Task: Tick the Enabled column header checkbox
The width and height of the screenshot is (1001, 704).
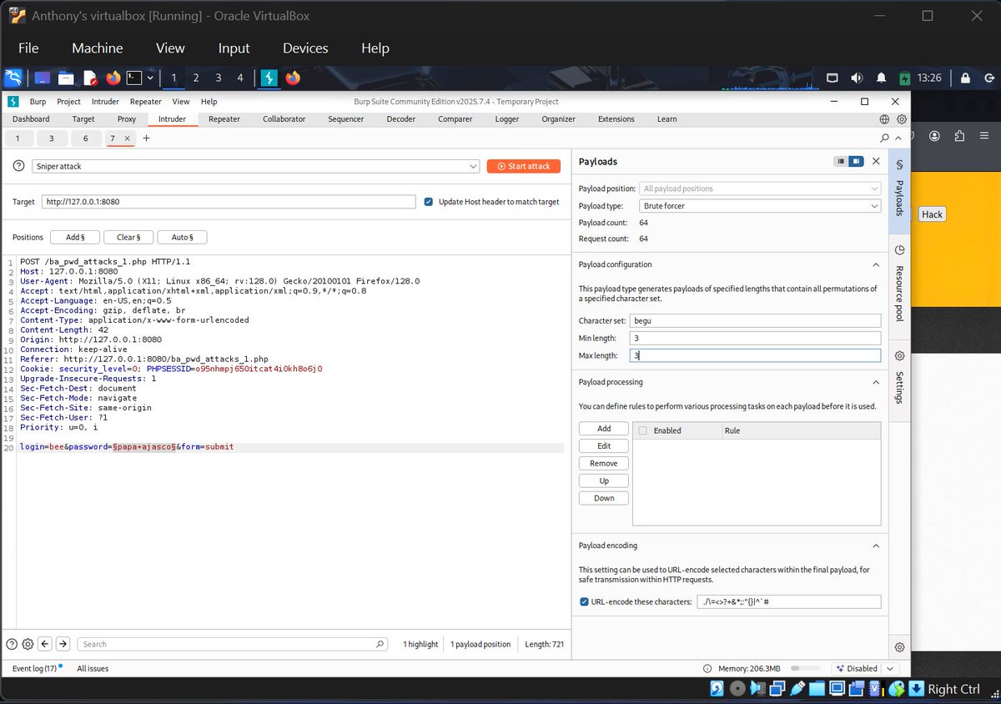Action: 642,430
